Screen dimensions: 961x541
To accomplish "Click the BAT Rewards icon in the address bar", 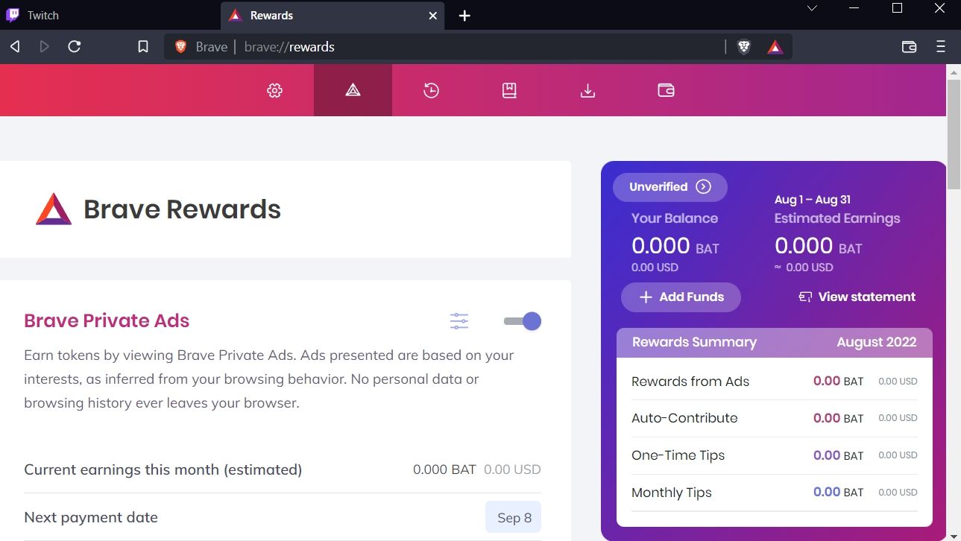I will [x=775, y=47].
